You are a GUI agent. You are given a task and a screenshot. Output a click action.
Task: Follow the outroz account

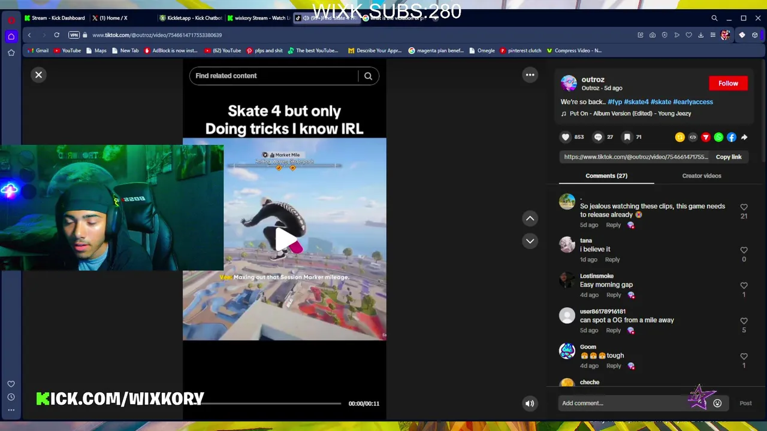728,83
